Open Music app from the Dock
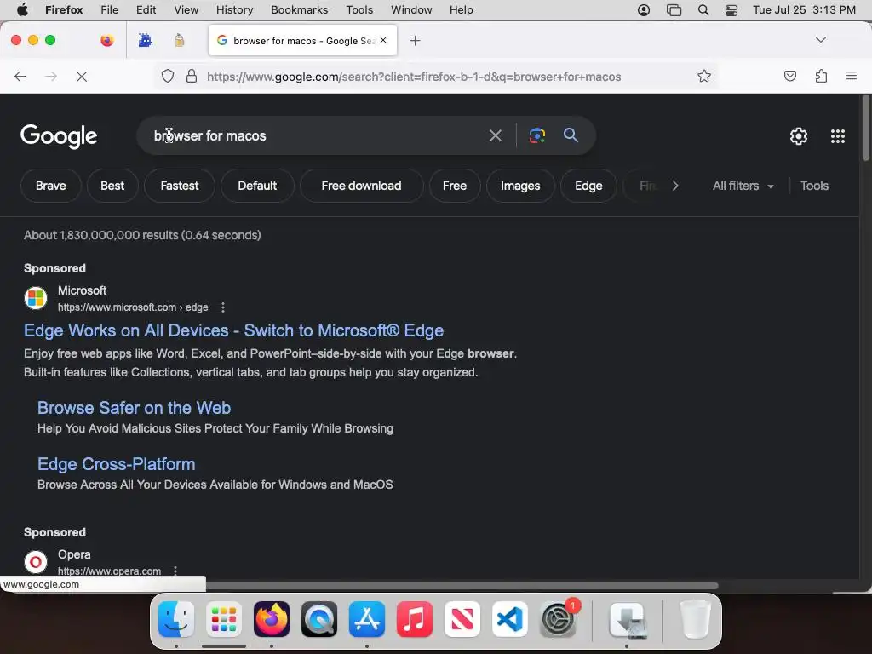 [x=415, y=619]
